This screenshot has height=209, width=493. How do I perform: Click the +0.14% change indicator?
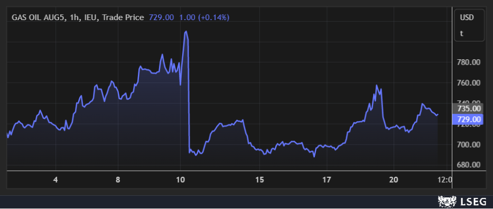coord(214,17)
